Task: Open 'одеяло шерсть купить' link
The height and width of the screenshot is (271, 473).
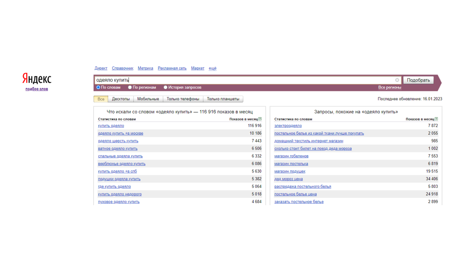Action: coord(118,141)
